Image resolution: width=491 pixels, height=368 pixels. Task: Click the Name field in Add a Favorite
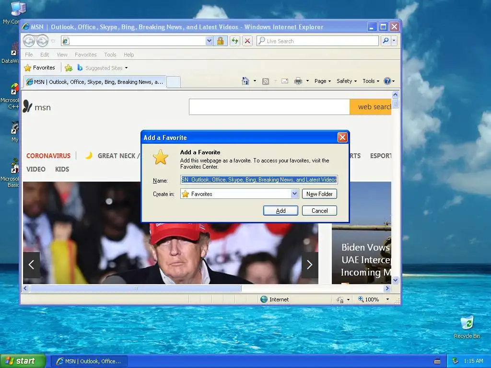pos(259,180)
